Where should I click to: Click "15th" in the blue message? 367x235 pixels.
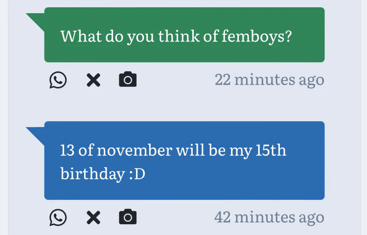[x=271, y=150]
